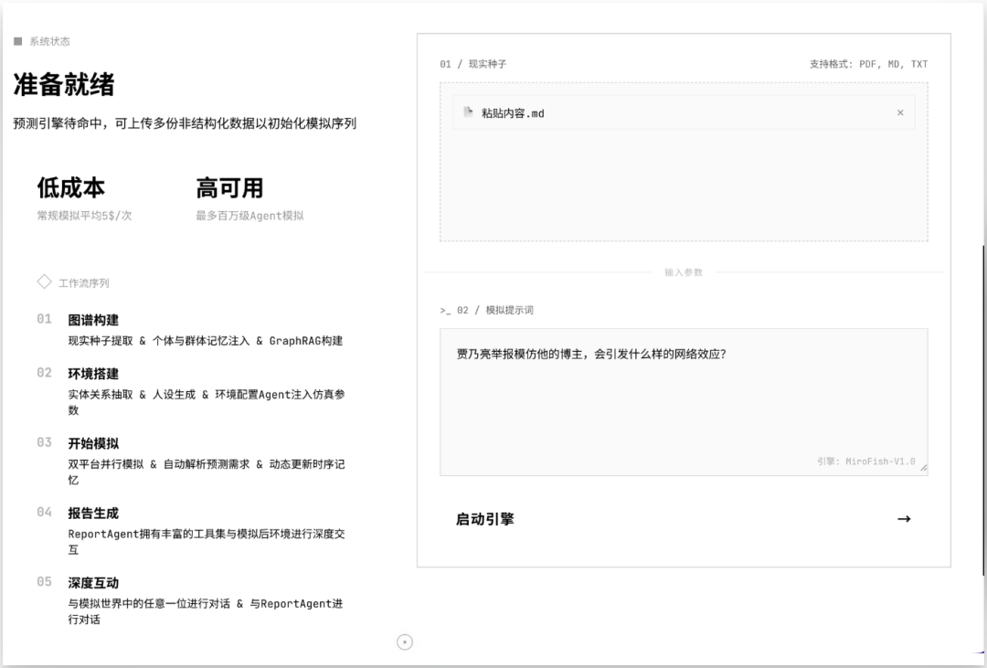Click the circular target icon at page bottom
This screenshot has height=668, width=987.
(x=404, y=642)
